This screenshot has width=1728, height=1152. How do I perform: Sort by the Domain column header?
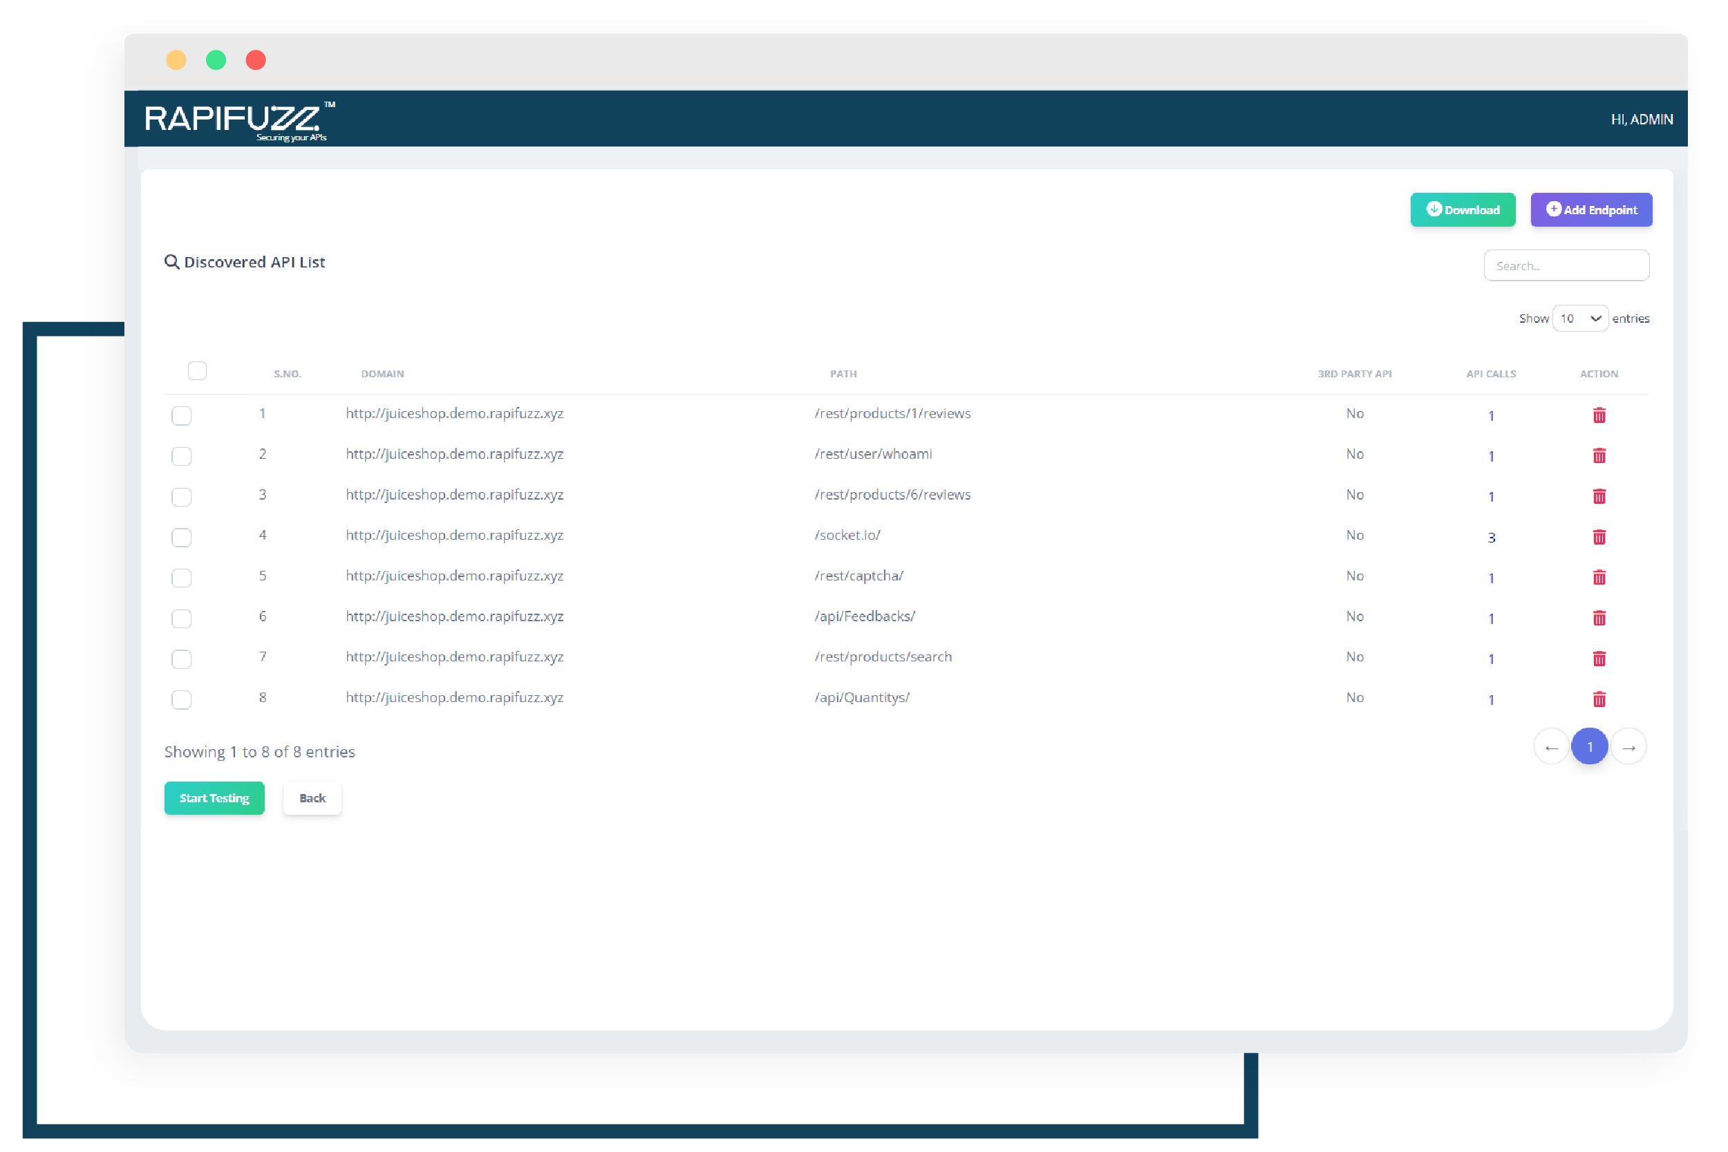coord(382,374)
